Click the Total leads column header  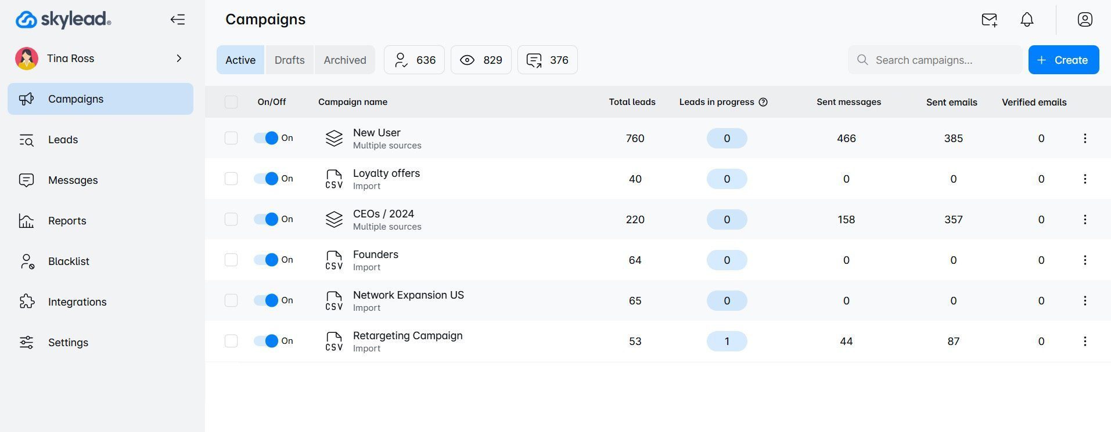632,102
